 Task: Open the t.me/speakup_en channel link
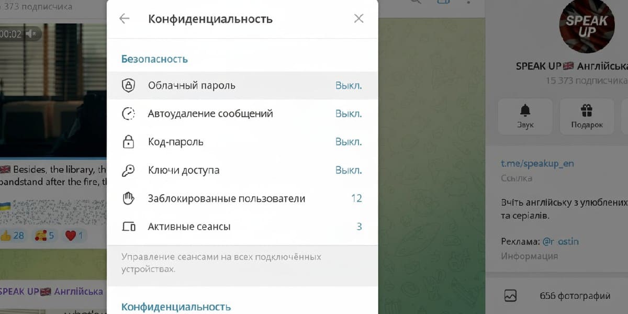tap(537, 163)
